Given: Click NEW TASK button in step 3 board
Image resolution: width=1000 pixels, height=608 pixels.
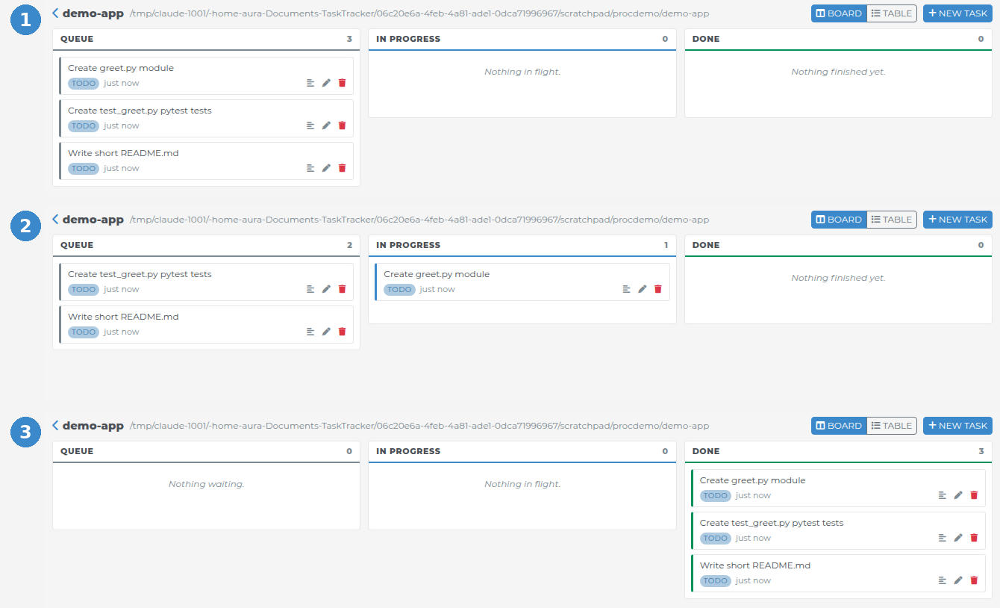Looking at the screenshot, I should [957, 426].
